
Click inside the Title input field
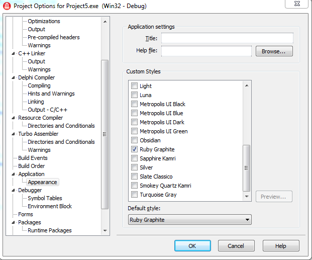tap(227, 38)
